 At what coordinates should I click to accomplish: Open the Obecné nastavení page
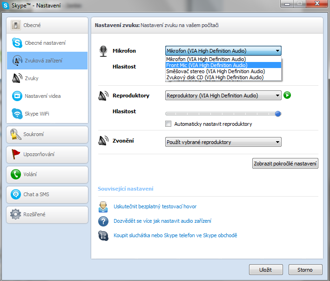pyautogui.click(x=47, y=43)
